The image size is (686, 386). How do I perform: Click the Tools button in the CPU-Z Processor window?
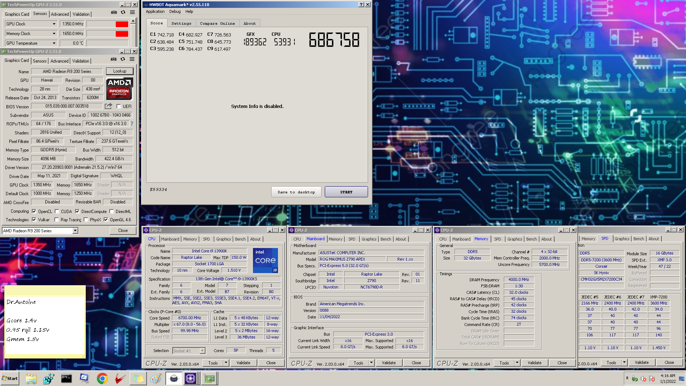pos(213,363)
